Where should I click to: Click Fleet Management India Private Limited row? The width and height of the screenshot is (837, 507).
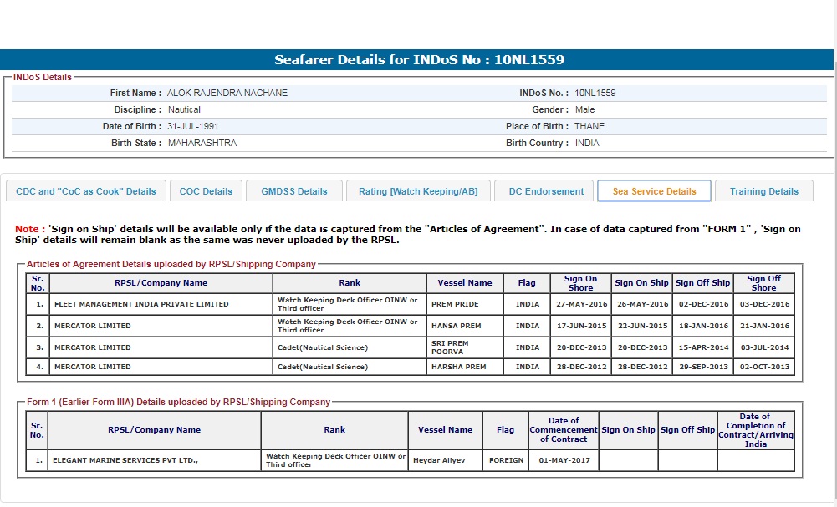(141, 304)
